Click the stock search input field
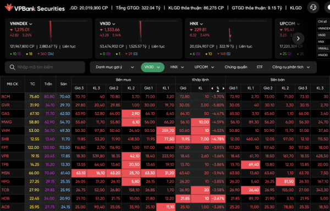330x211 pixels. pyautogui.click(x=45, y=67)
